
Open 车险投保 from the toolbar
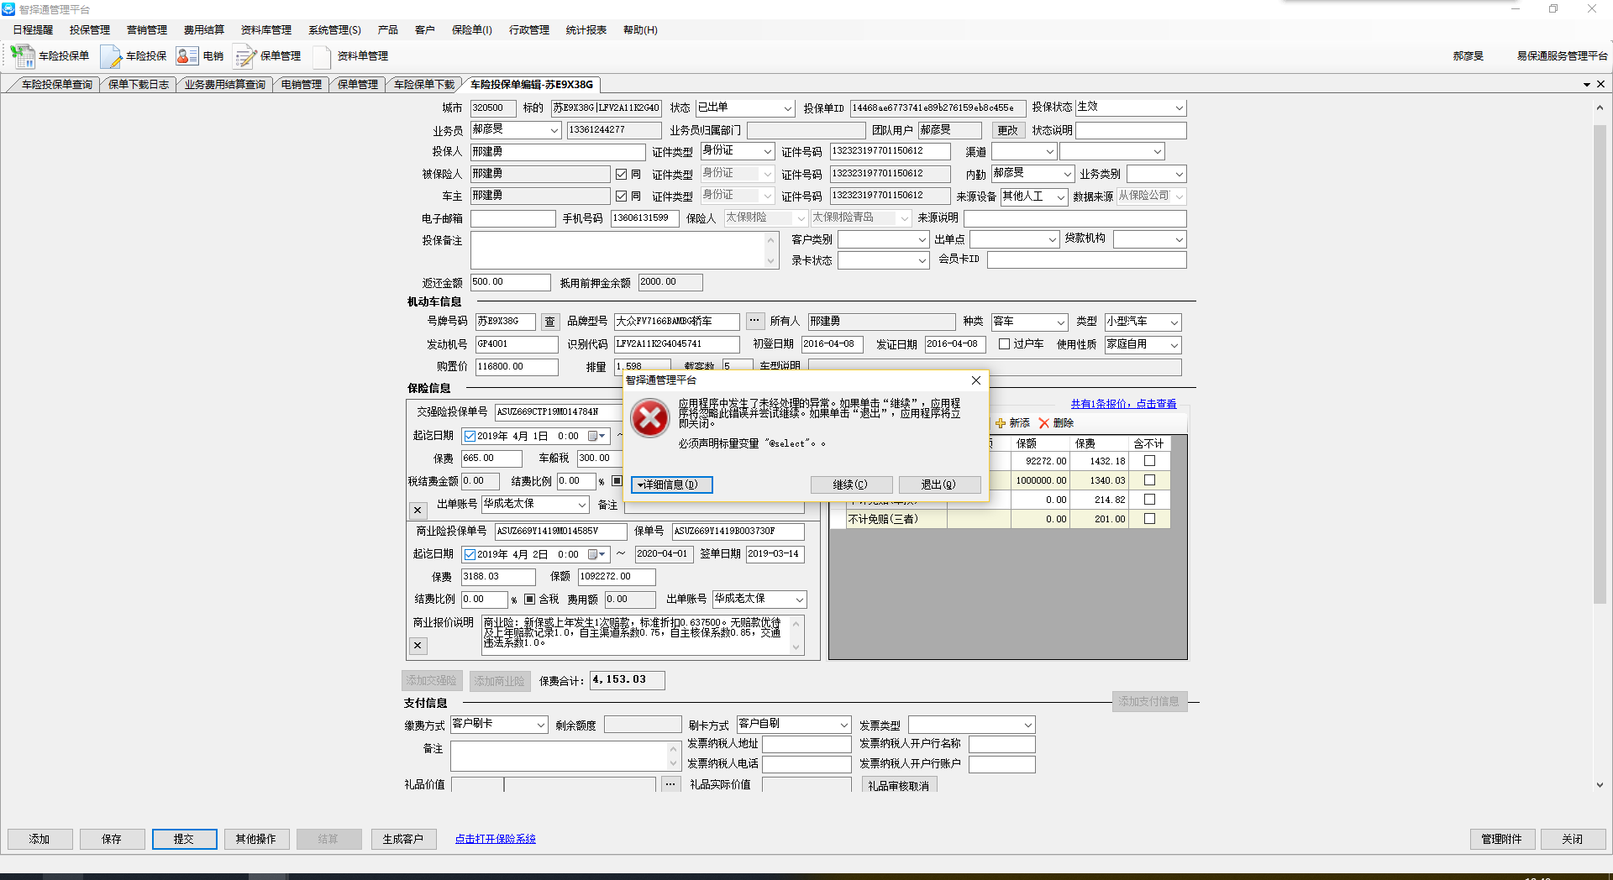point(111,56)
